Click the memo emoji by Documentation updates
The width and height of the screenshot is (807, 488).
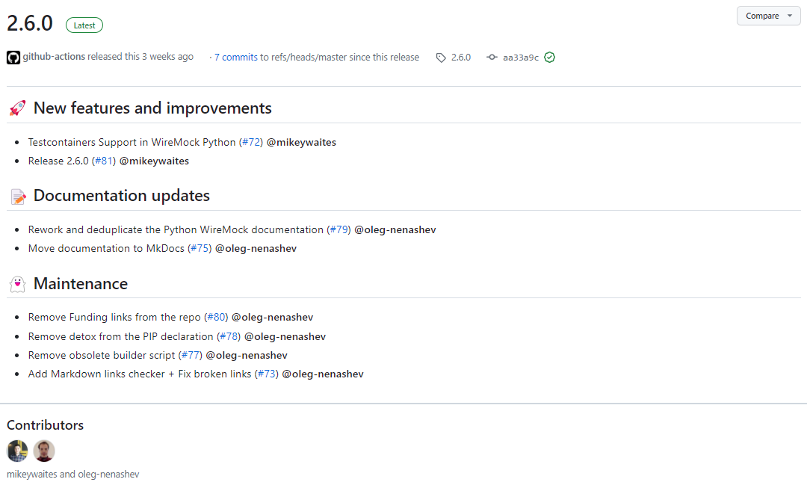[x=18, y=196]
